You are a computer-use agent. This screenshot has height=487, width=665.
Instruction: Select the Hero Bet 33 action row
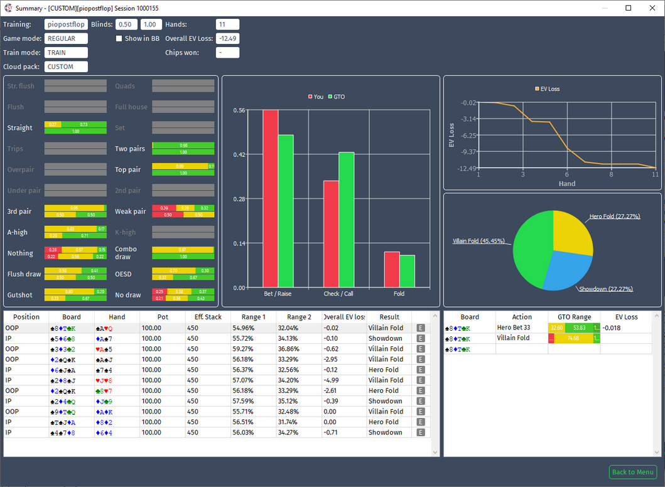pos(548,328)
